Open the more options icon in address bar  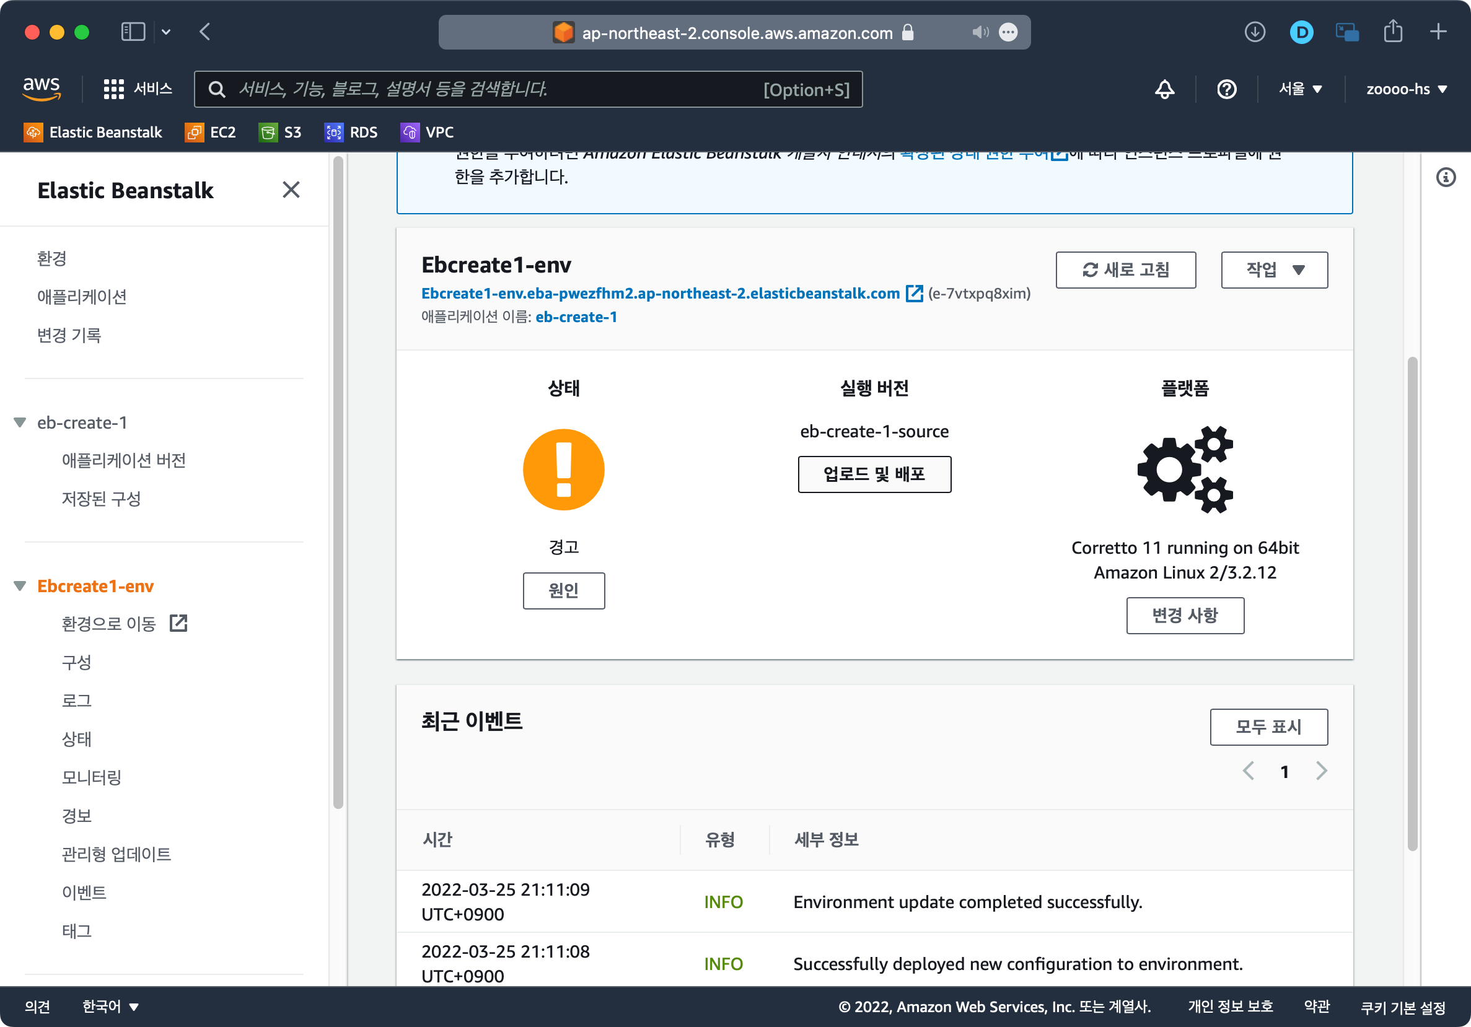tap(1008, 32)
